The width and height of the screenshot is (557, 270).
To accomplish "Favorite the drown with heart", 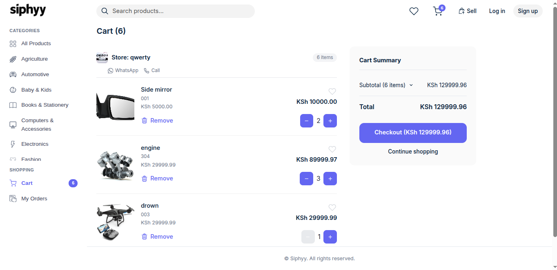I will coord(332,208).
